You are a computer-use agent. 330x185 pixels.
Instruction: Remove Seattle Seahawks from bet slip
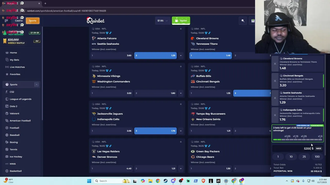click(275, 98)
